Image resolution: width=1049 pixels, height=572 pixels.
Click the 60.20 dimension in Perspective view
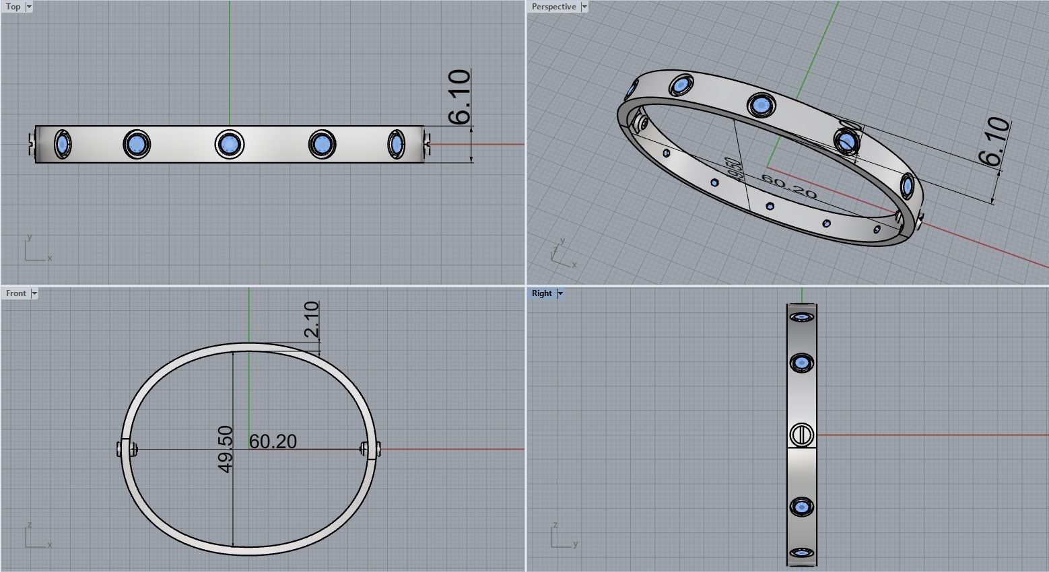[788, 186]
